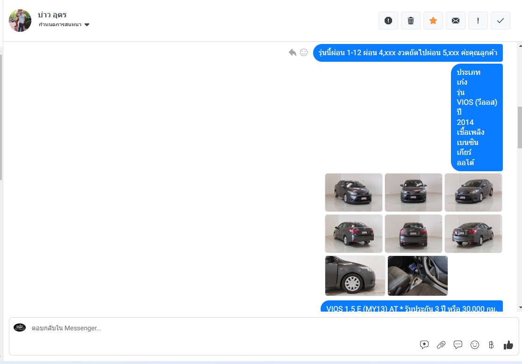Image resolution: width=522 pixels, height=364 pixels.
Task: Toggle the orange star to unflag the conversation
Action: coord(433,21)
